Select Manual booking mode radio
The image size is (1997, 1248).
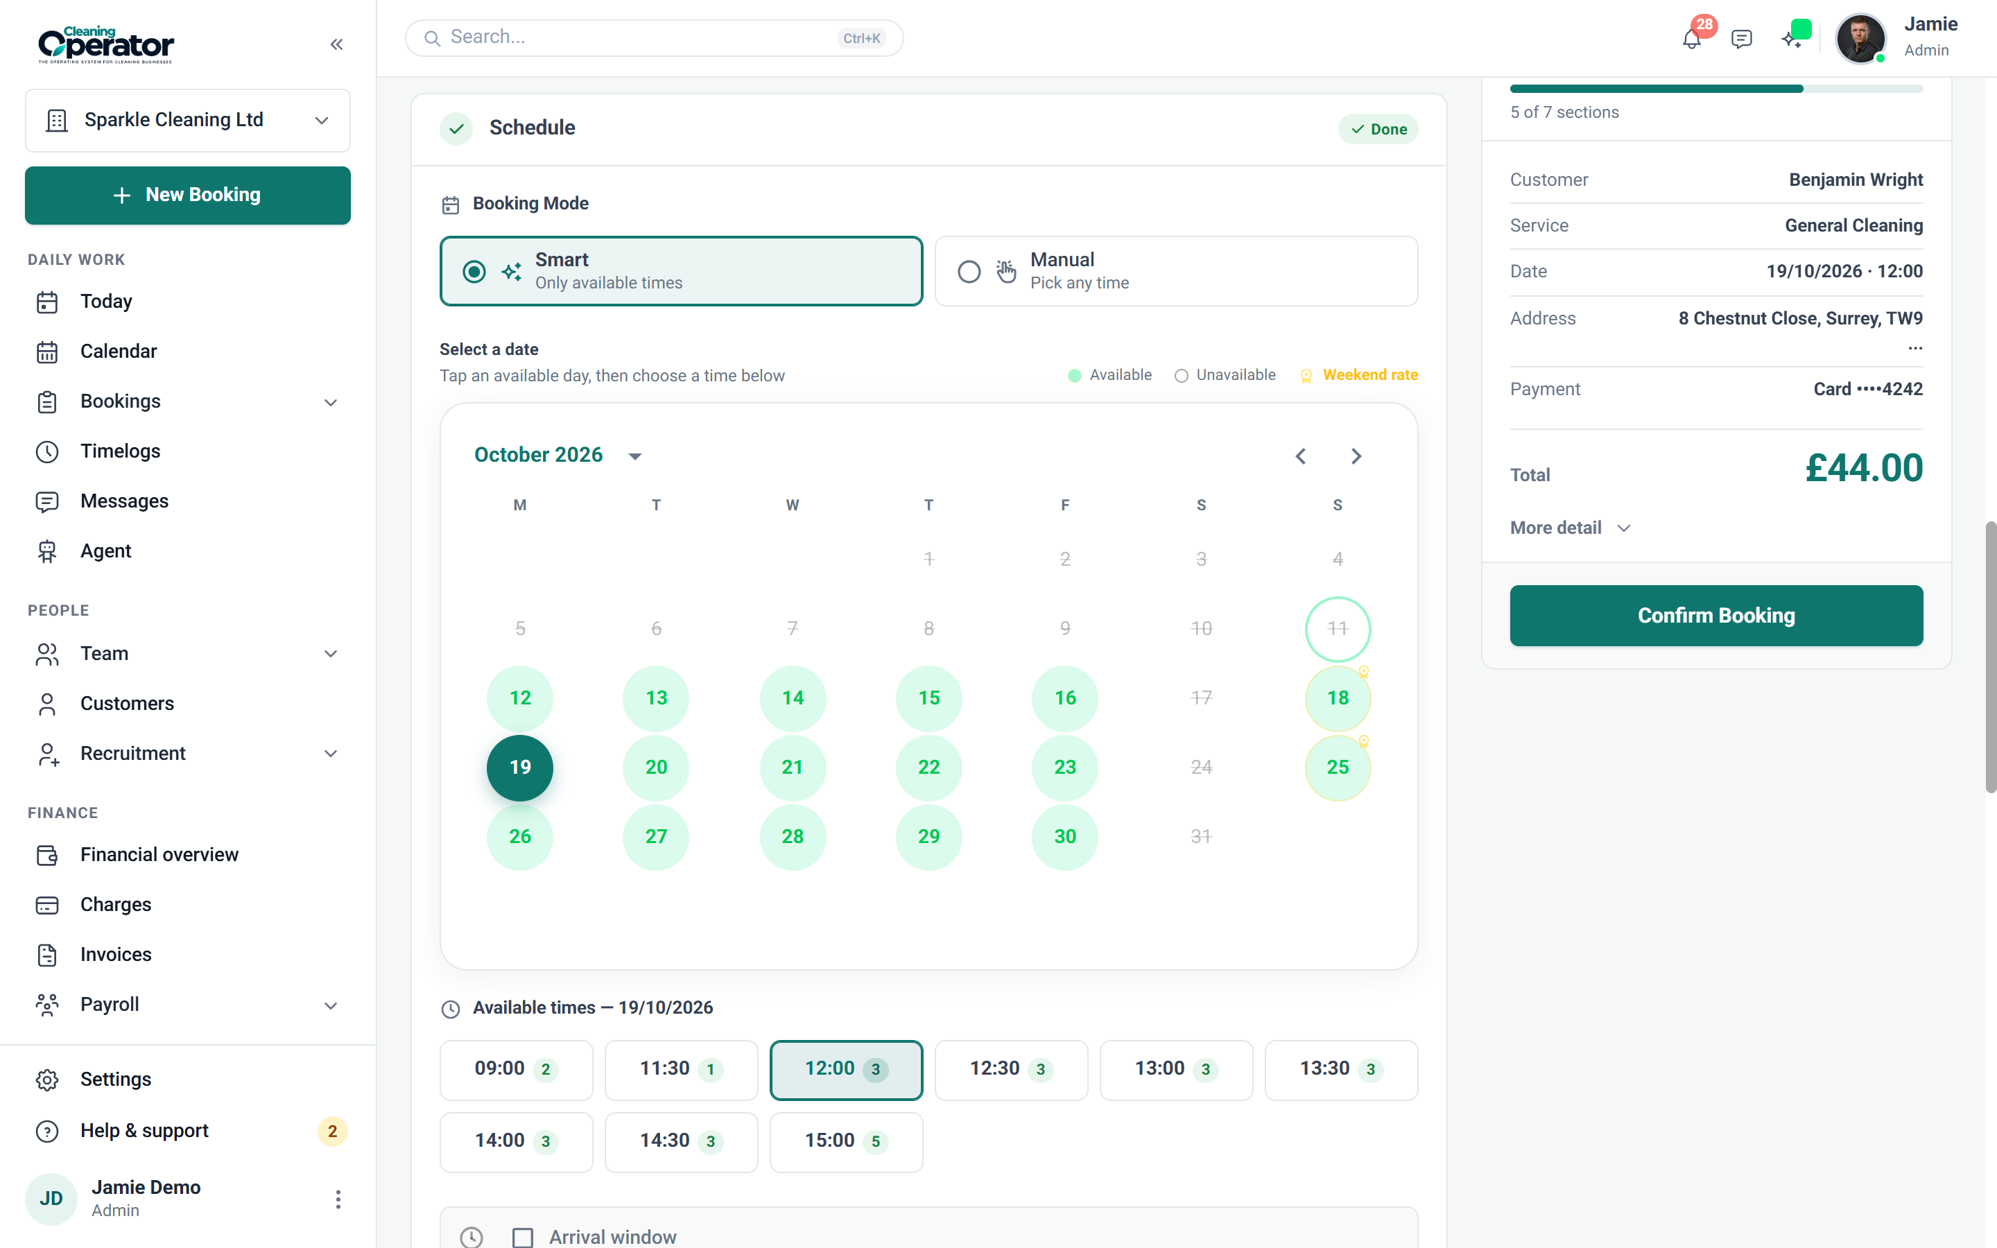969,272
